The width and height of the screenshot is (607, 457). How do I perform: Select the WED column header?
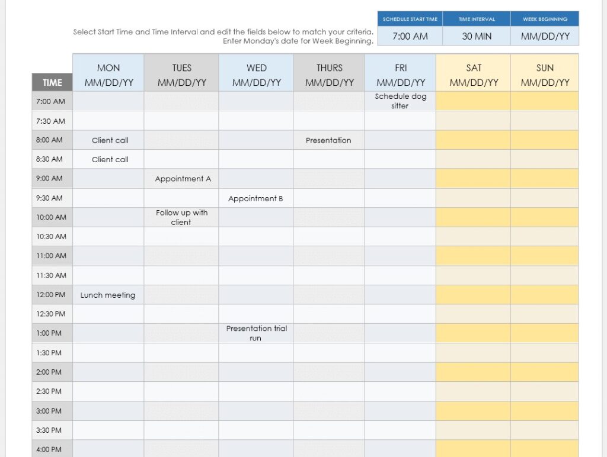pyautogui.click(x=256, y=73)
